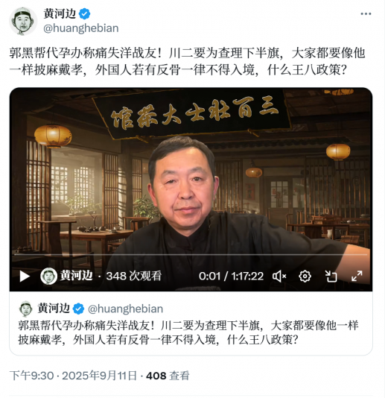Open the three-dot more options menu

point(366,13)
